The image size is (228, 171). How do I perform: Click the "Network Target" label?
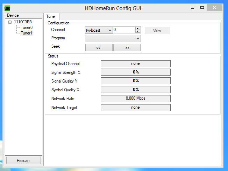(x=64, y=108)
